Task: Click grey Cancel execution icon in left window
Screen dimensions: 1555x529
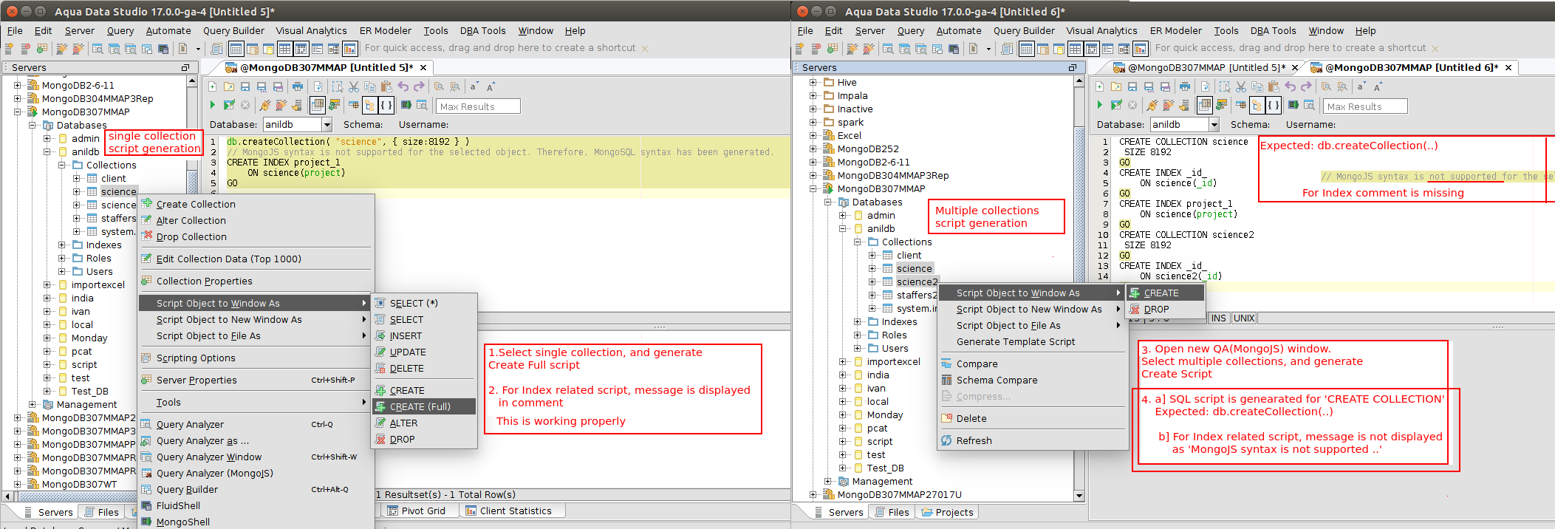Action: [x=245, y=105]
